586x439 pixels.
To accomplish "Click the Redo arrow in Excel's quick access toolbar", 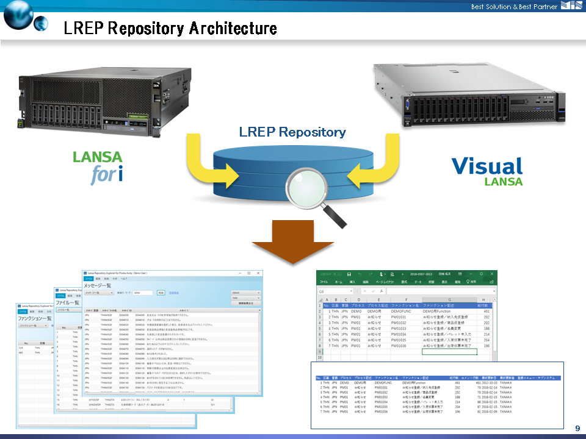I will point(371,274).
